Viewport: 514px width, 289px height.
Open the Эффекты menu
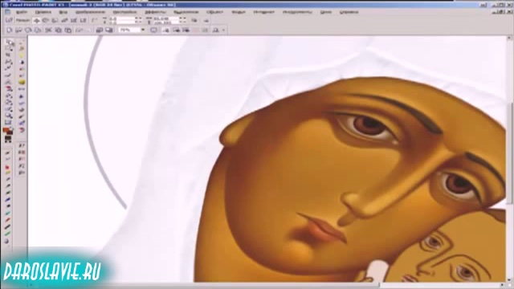[x=156, y=12]
